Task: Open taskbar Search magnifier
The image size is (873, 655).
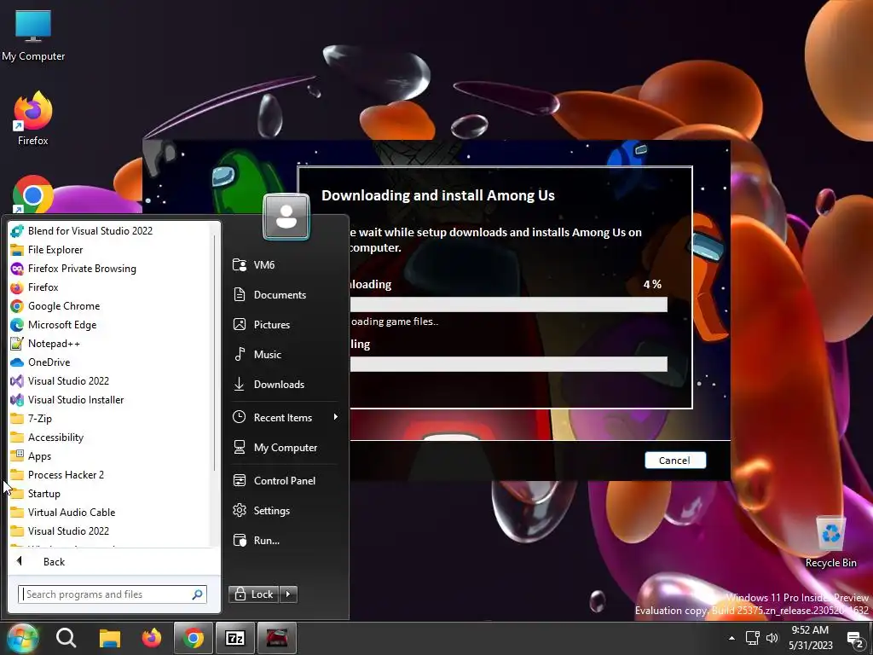Action: [x=66, y=638]
